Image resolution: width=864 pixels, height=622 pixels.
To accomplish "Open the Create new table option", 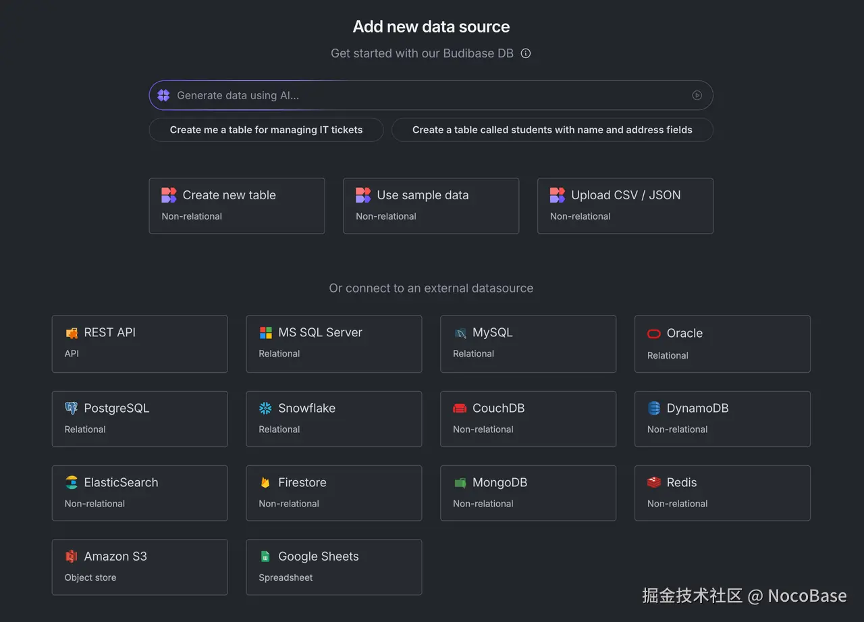I will [x=236, y=205].
